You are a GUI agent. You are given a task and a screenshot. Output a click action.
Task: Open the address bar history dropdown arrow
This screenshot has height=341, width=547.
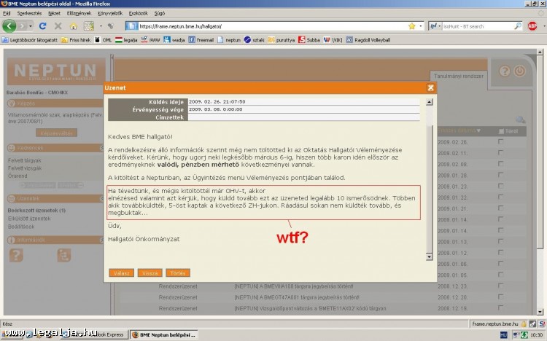pyautogui.click(x=422, y=26)
